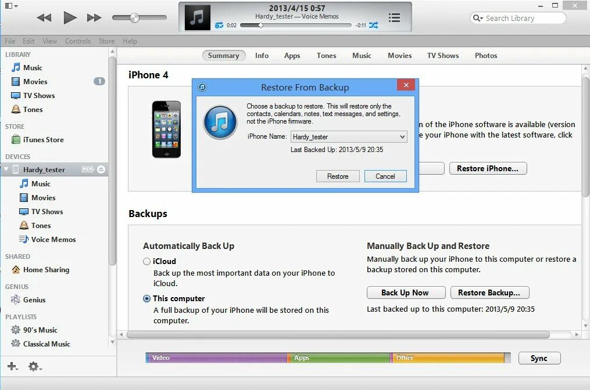Click the Back Up Now button

tap(406, 292)
